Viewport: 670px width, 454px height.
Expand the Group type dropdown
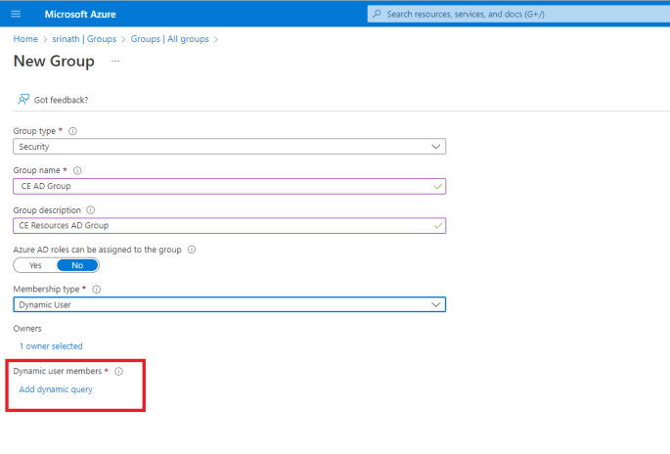point(230,147)
